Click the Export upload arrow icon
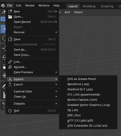121x136 pixels. pyautogui.click(x=10, y=84)
